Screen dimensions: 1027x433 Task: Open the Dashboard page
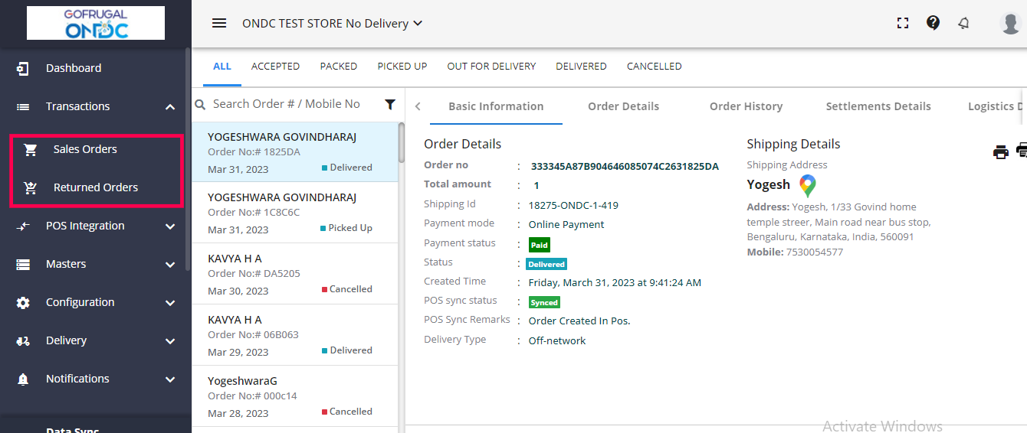click(74, 68)
